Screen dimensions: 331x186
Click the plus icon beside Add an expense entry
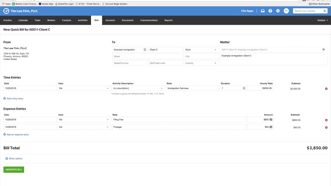(5, 134)
